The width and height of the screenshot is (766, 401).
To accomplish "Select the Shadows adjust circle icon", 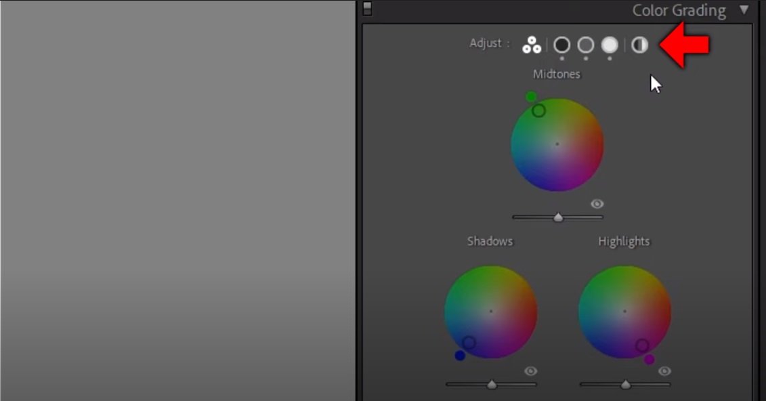I will point(561,45).
